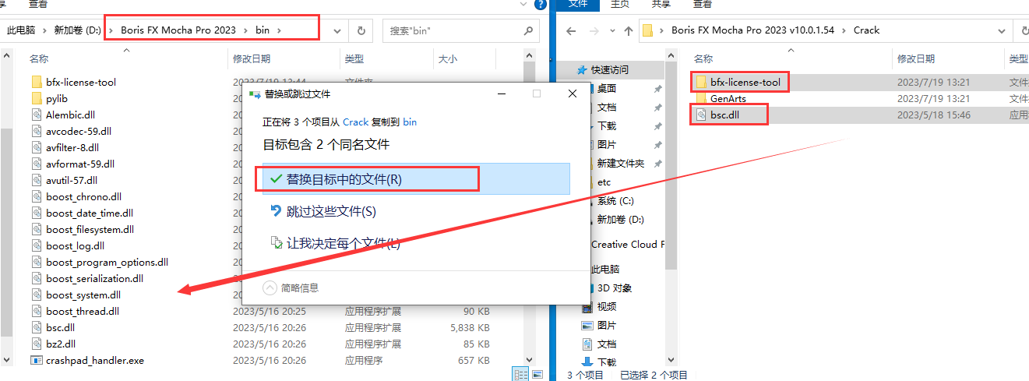Click Boris FX Mocha Pro 2023 breadcrumb in left window

pos(178,30)
